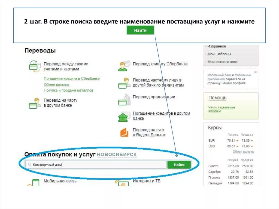The height and width of the screenshot is (209, 279).
Task: Click the 'Переводы' section heading
Action: pyautogui.click(x=40, y=51)
